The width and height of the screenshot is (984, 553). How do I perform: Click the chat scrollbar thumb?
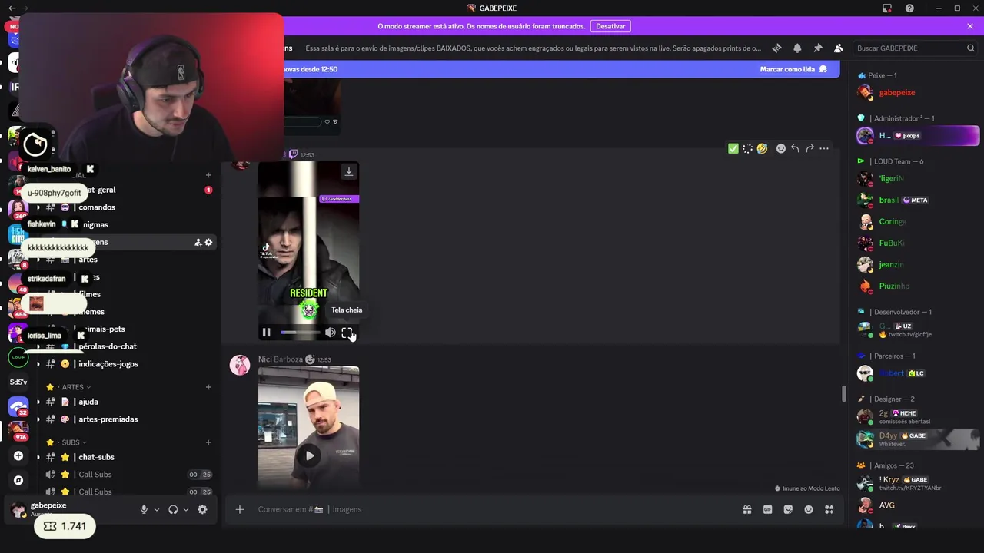pyautogui.click(x=843, y=393)
